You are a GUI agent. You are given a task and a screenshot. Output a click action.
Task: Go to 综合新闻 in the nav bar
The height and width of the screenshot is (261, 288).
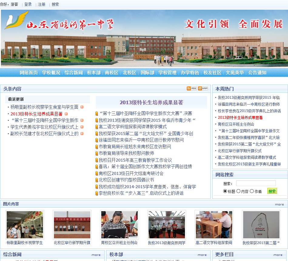point(73,73)
